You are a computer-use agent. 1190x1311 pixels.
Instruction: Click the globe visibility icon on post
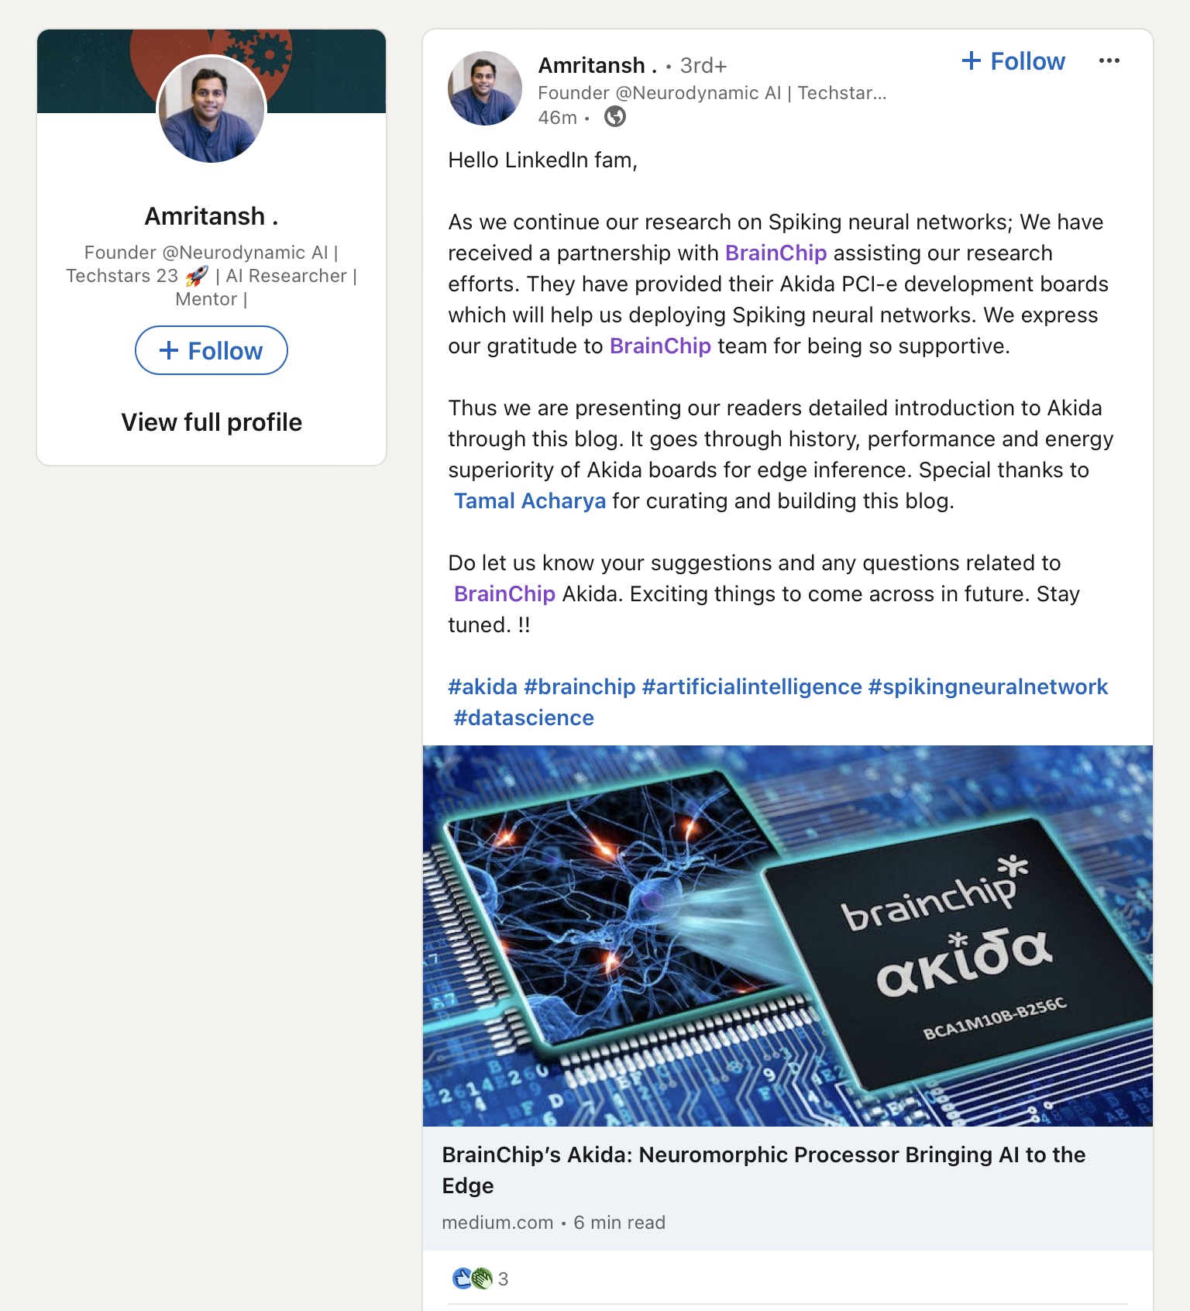[x=615, y=117]
